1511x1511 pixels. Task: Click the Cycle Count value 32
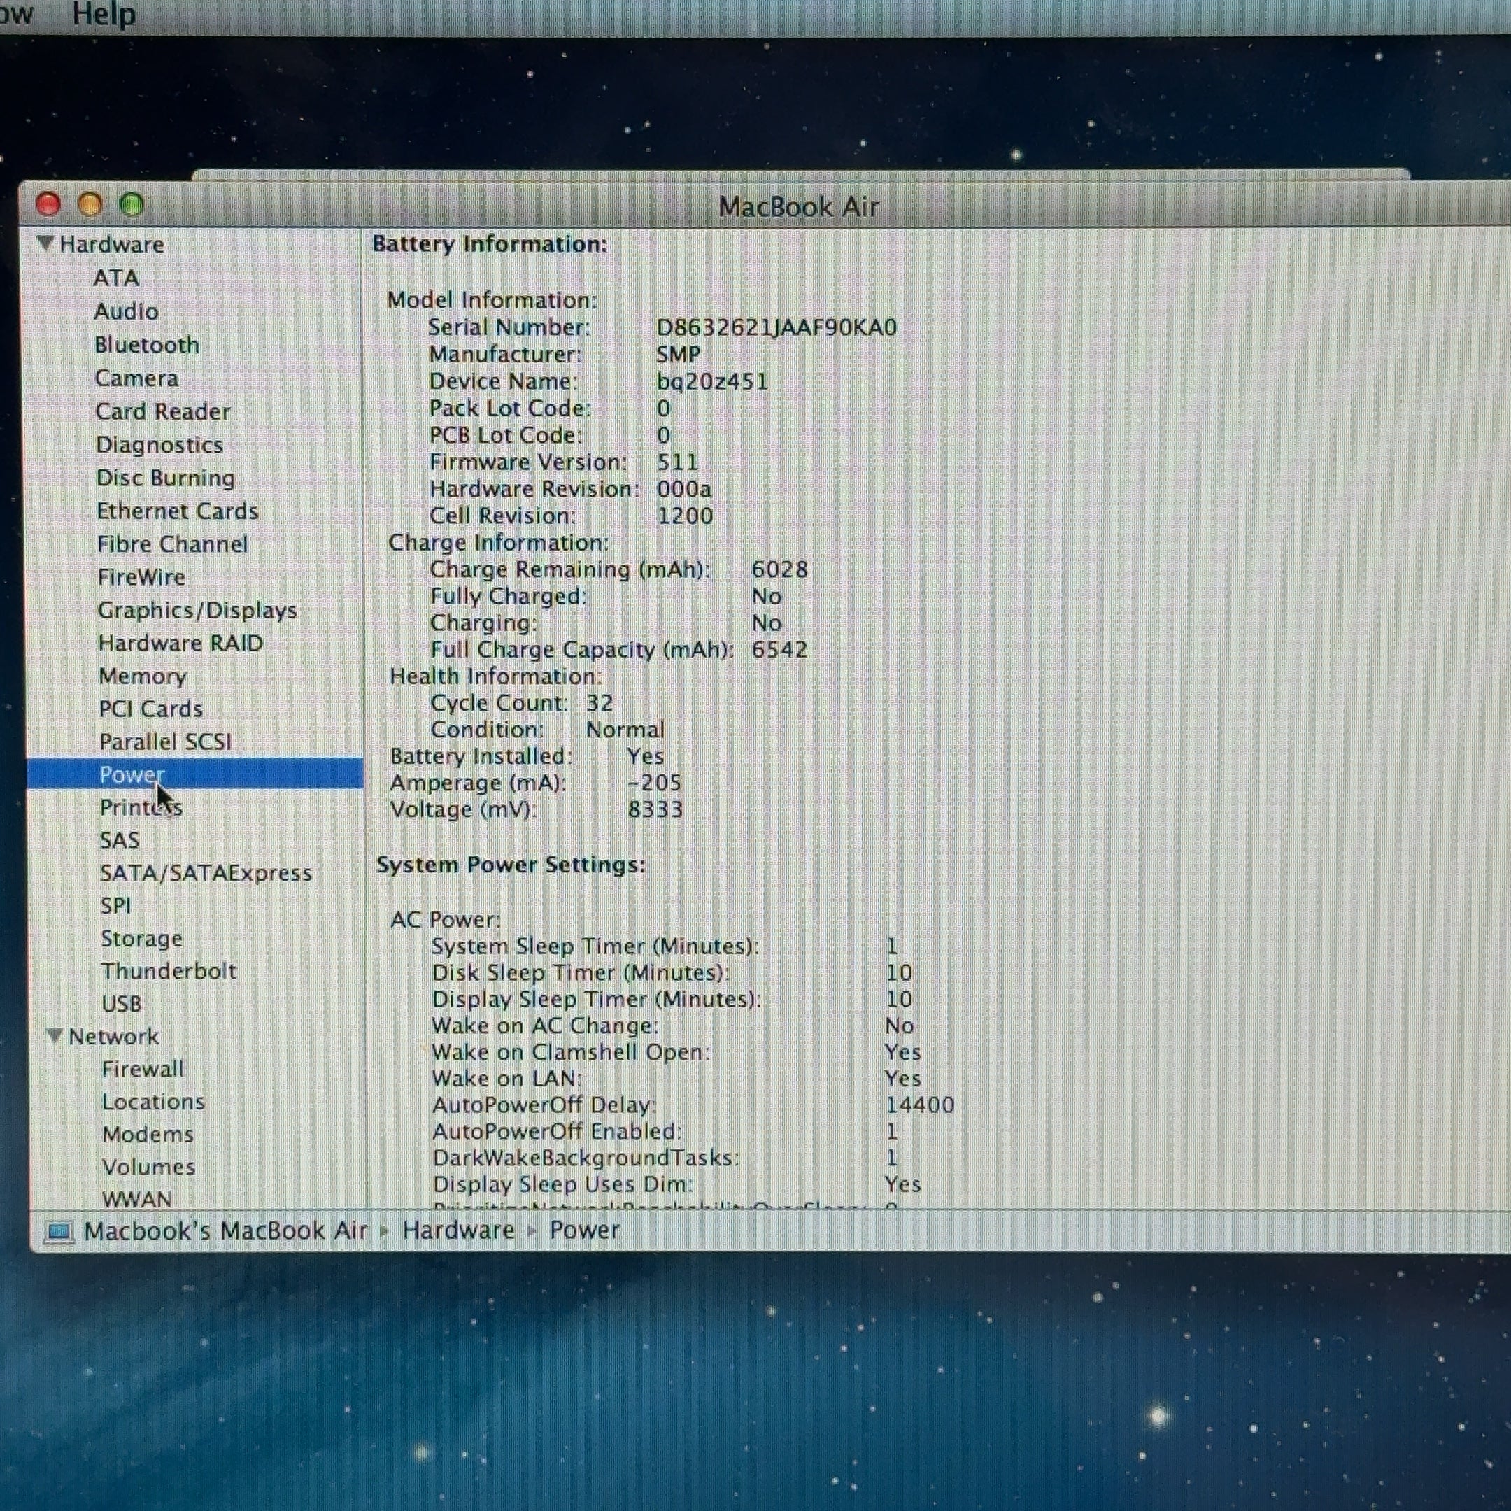click(x=600, y=703)
